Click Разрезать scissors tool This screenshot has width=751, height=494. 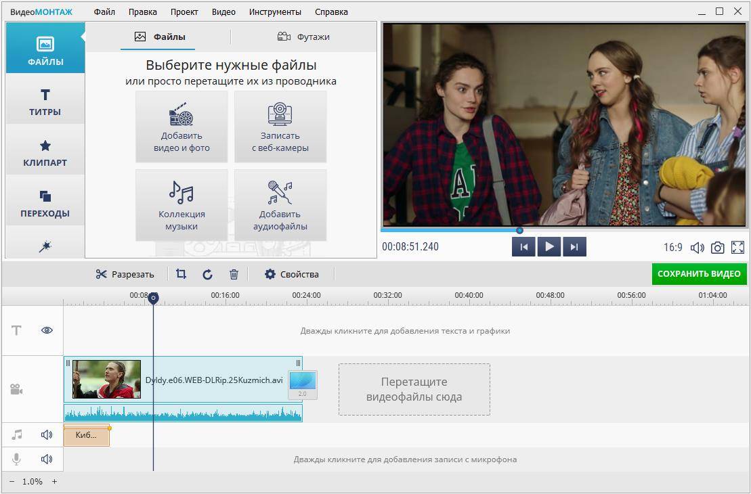125,274
